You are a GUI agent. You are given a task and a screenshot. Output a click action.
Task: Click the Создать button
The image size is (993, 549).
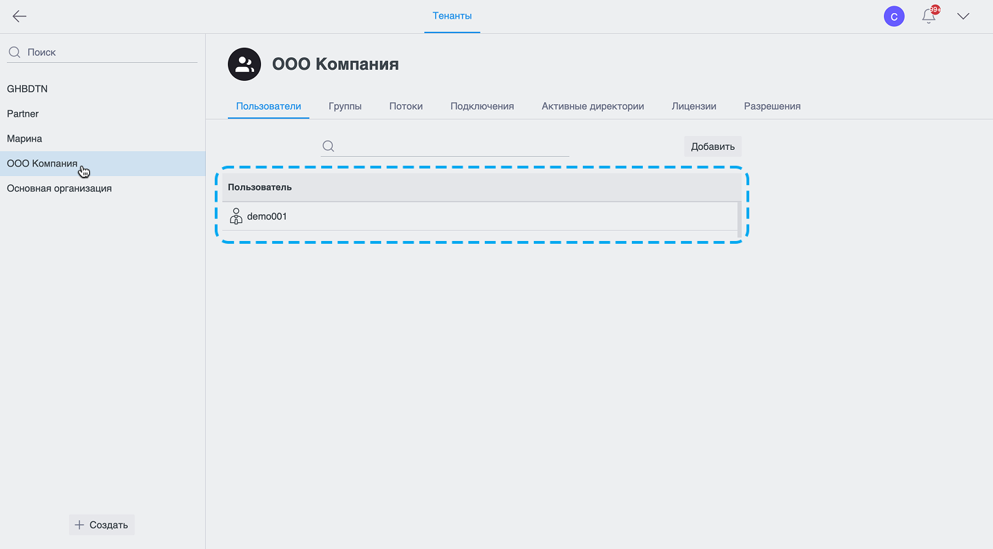pos(102,525)
